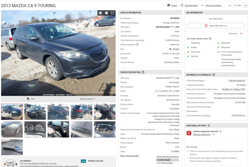249x167 pixels.
Task: Click the red clipboard inspection icon
Action: 189,133
